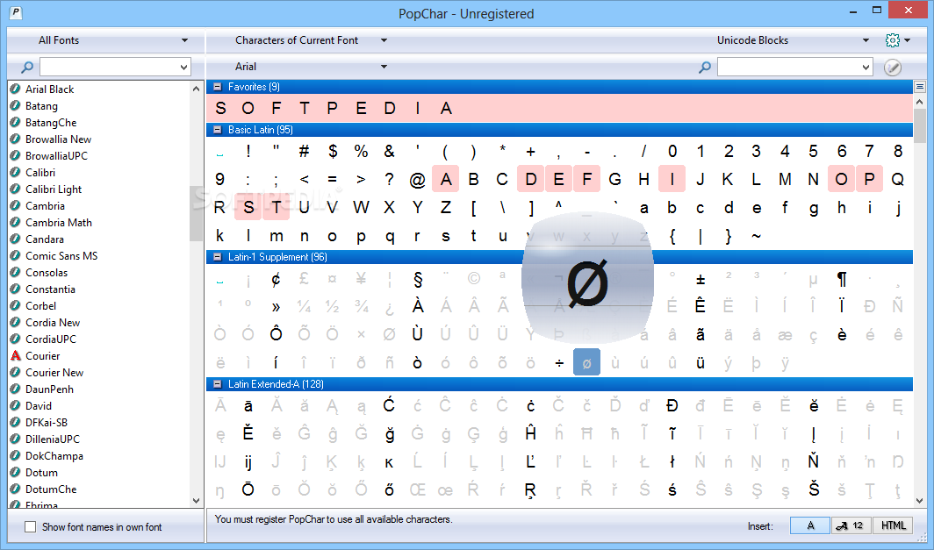
Task: Select the highlighted ø character cell
Action: click(x=586, y=362)
